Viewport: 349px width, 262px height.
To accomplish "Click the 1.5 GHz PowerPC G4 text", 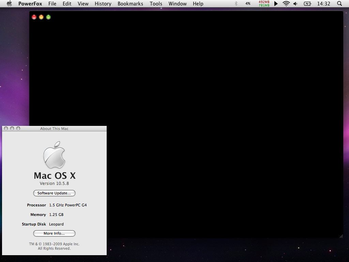I will click(x=68, y=205).
